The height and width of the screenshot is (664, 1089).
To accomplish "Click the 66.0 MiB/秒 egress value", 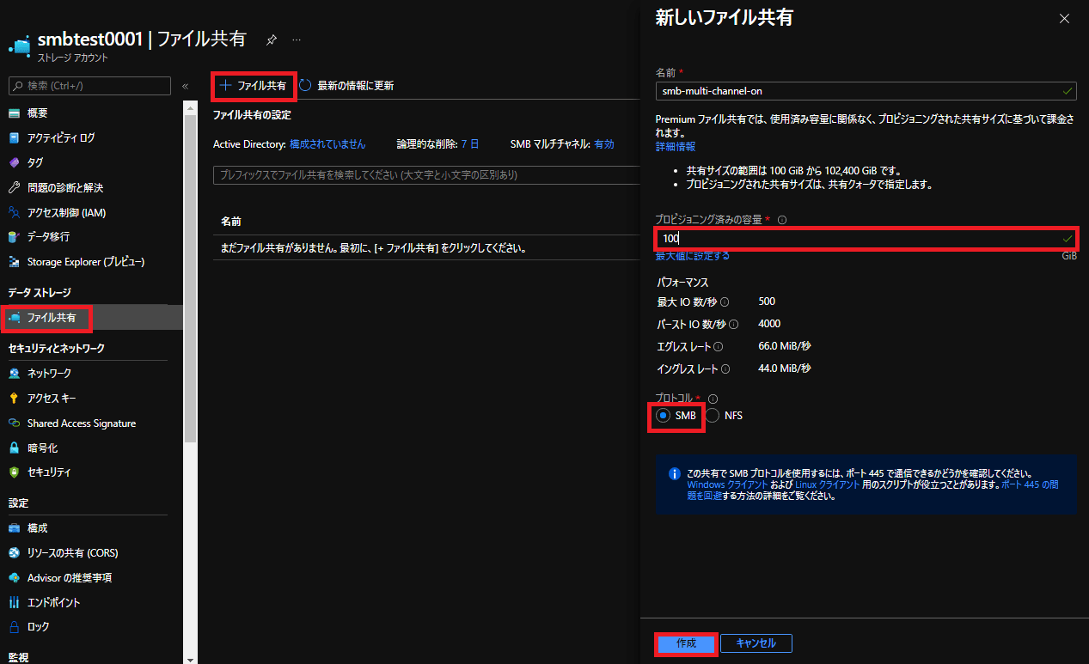I will pyautogui.click(x=786, y=346).
